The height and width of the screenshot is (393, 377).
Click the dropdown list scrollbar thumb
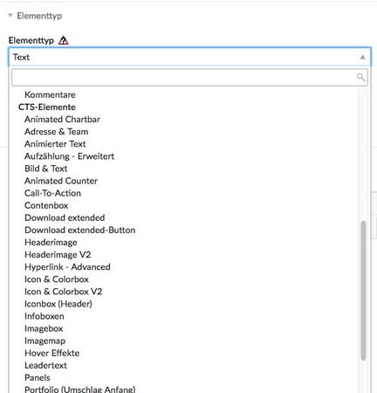point(363,291)
